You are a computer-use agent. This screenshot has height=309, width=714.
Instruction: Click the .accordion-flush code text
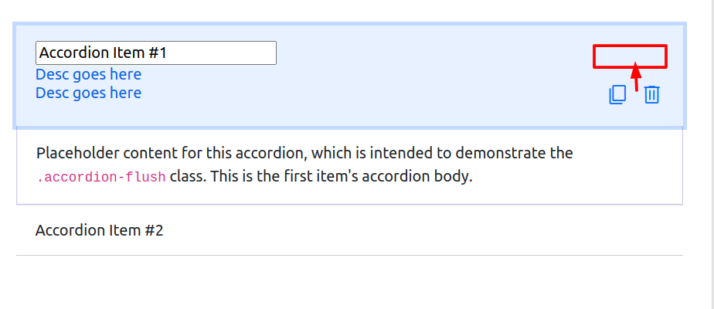101,177
